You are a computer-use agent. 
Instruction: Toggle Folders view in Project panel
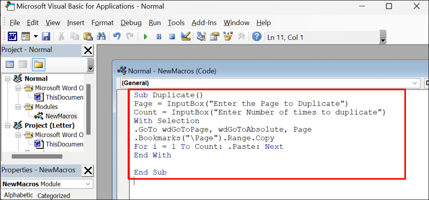[x=39, y=65]
